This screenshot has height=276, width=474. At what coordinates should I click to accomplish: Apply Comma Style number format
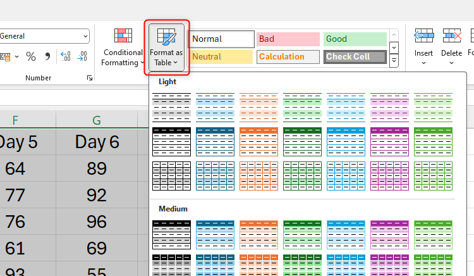[47, 57]
